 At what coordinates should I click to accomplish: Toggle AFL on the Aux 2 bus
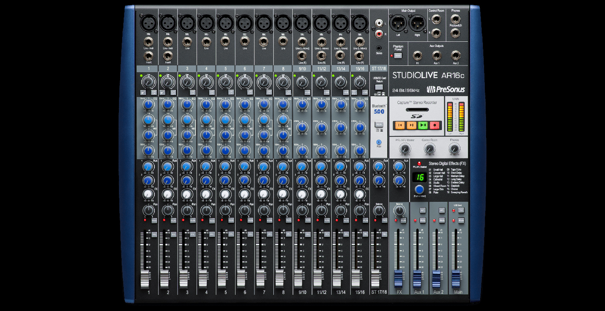442,210
